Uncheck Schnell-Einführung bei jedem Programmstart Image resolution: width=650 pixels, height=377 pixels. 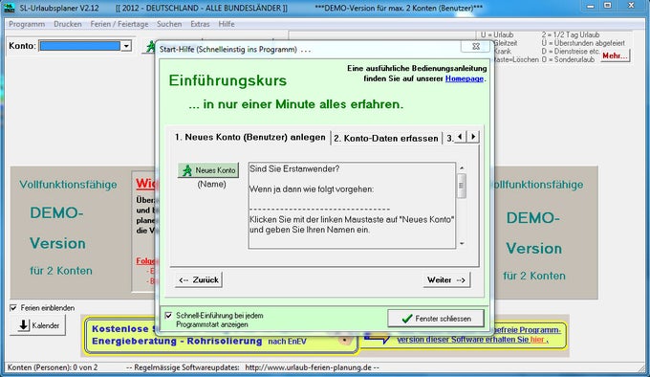pyautogui.click(x=169, y=316)
